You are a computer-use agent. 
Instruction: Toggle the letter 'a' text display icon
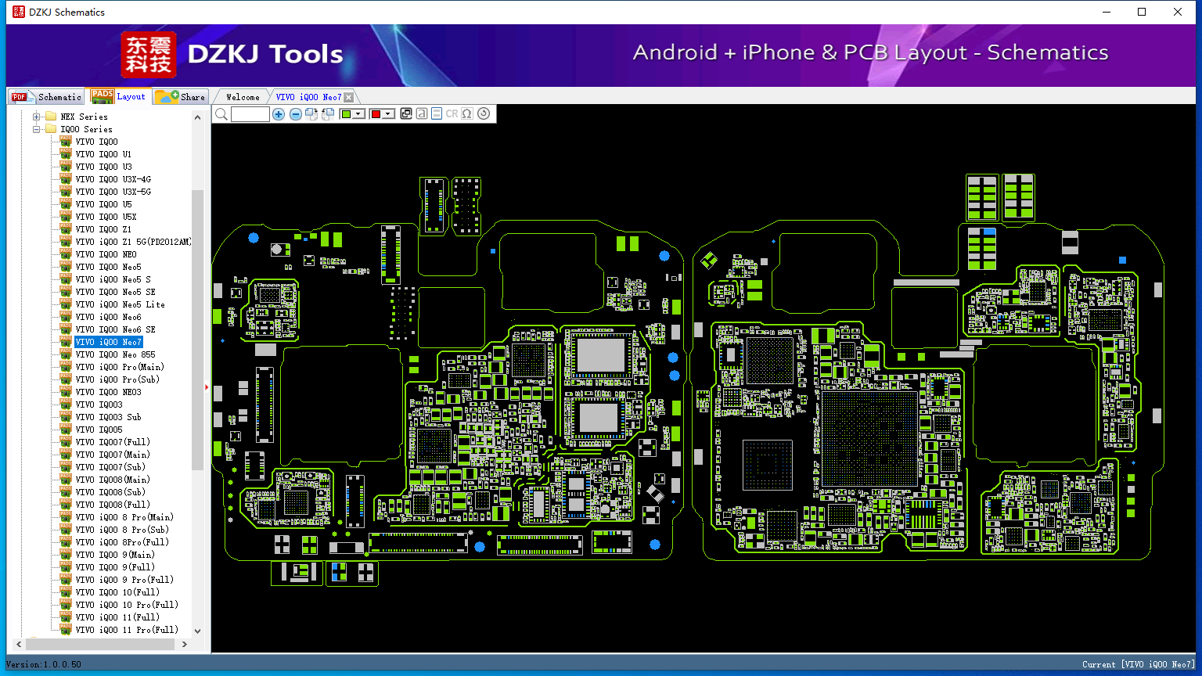coord(422,114)
